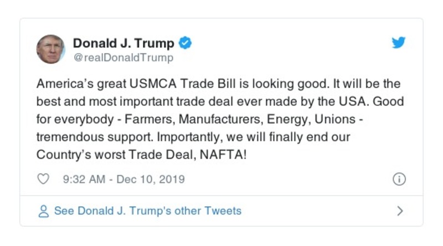Screen dimensions: 443x246
Task: Open the Donald J. Trump display name
Action: 123,43
